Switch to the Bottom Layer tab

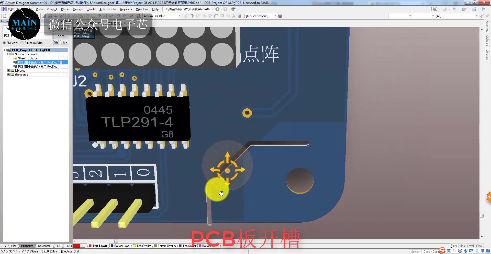[122, 246]
